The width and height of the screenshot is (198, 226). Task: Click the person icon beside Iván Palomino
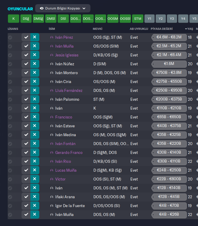[52, 100]
